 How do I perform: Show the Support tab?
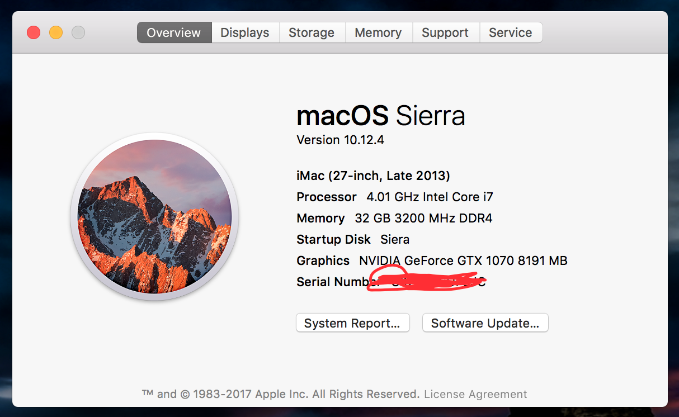445,32
